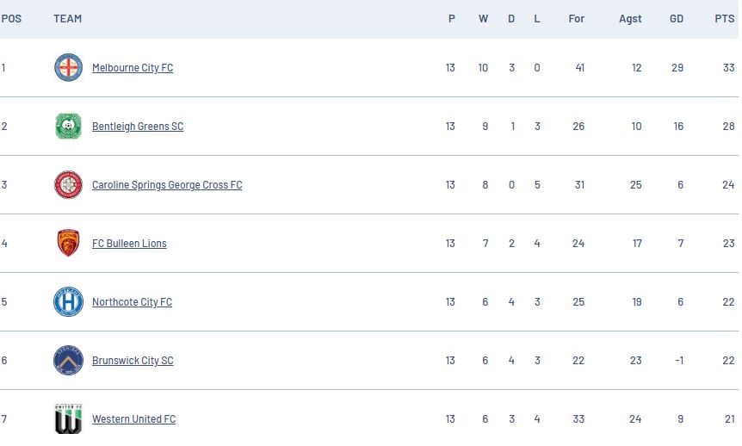Open the Melbourne City FC team link
Image resolution: width=742 pixels, height=446 pixels.
pyautogui.click(x=133, y=68)
